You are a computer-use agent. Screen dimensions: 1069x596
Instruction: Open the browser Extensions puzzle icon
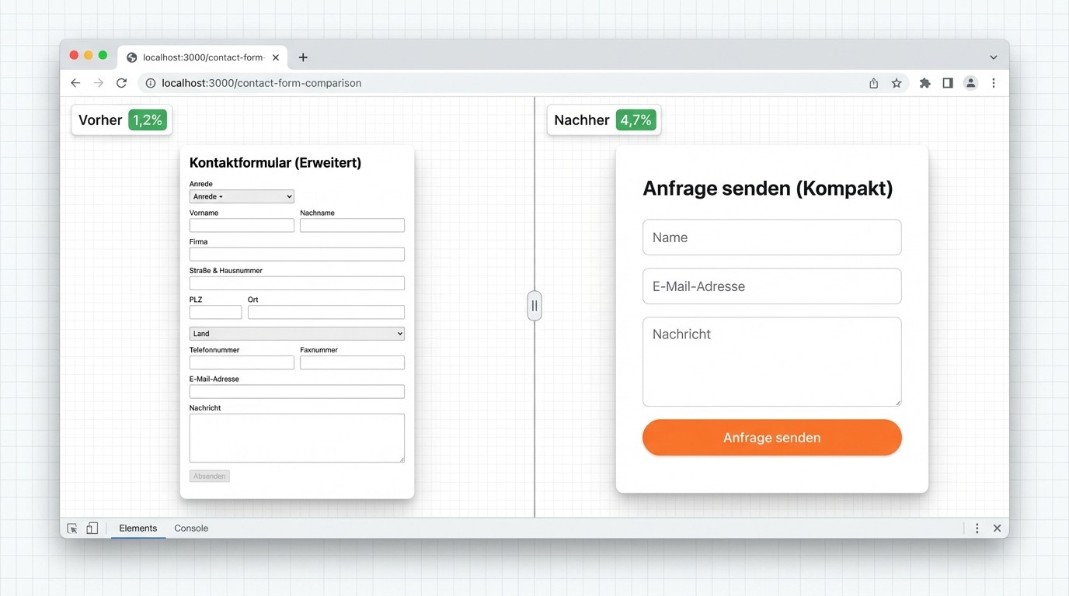click(924, 82)
